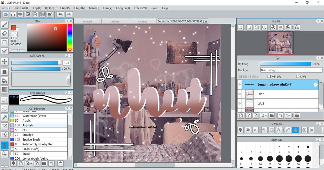324x170 pixels.
Task: Expand the add-layer dropdown arrow in Layer panel
Action: 266,116
